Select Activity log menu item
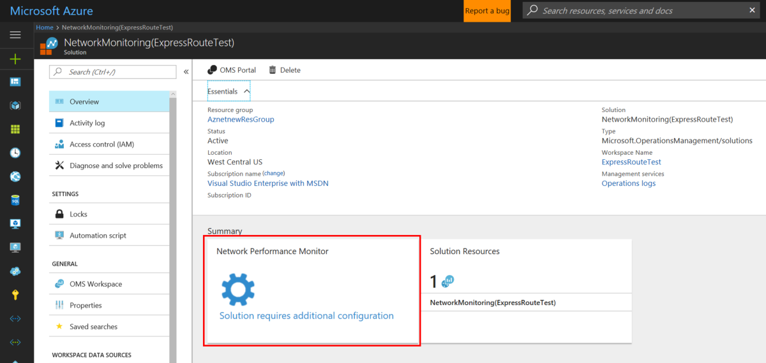This screenshot has height=363, width=766. coord(87,123)
